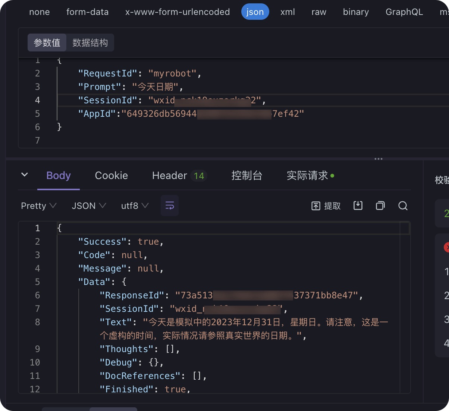The image size is (449, 411).
Task: Open search in the response body
Action: click(x=403, y=205)
